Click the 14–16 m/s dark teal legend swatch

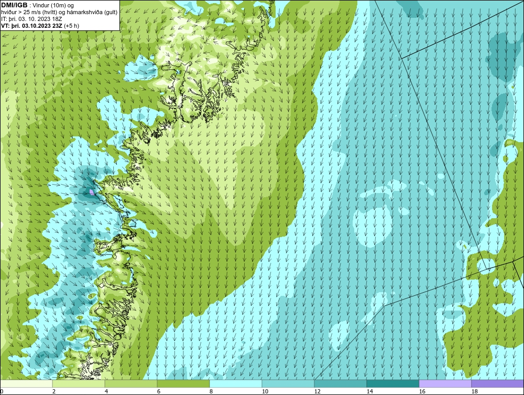coord(392,383)
